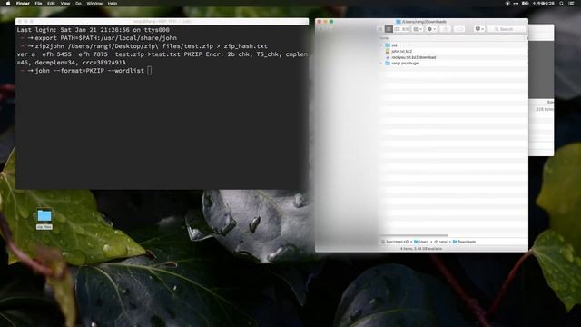Expand the 'old' folder disclosure triangle
581x327 pixels.
[381, 45]
